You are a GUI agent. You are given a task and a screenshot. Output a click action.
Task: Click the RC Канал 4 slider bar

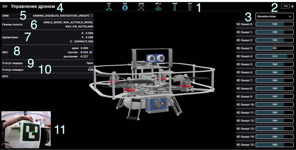point(275,56)
